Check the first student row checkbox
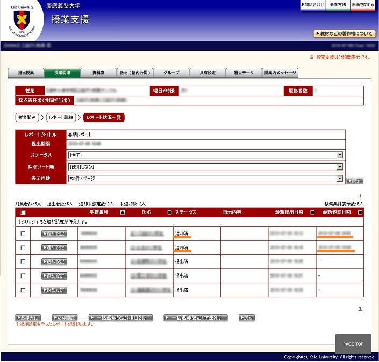Screen dimensions: 379x362 click(23, 234)
